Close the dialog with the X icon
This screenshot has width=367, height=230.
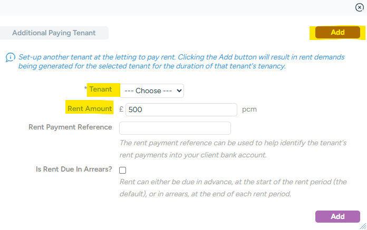point(360,7)
